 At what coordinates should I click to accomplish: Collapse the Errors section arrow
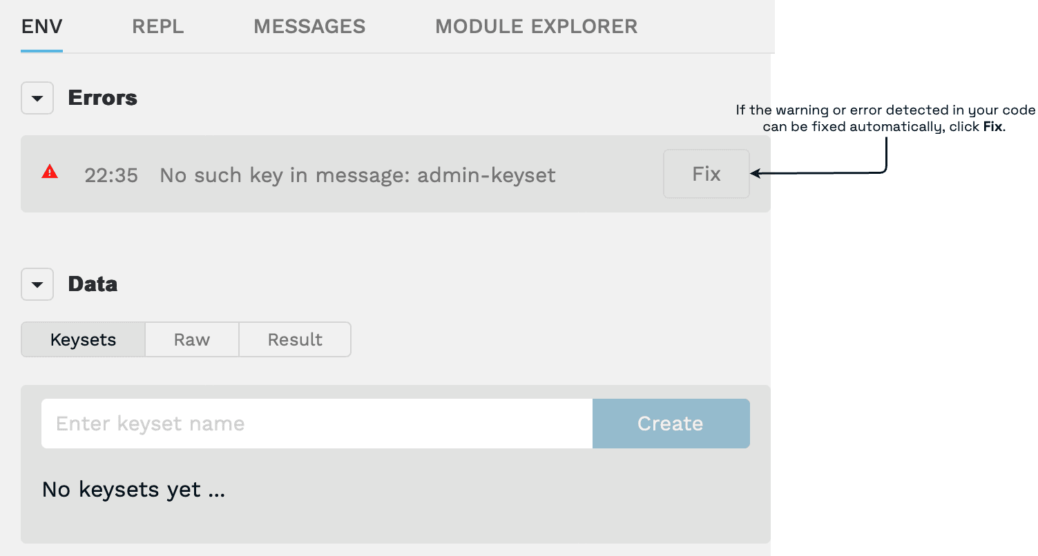(x=37, y=99)
